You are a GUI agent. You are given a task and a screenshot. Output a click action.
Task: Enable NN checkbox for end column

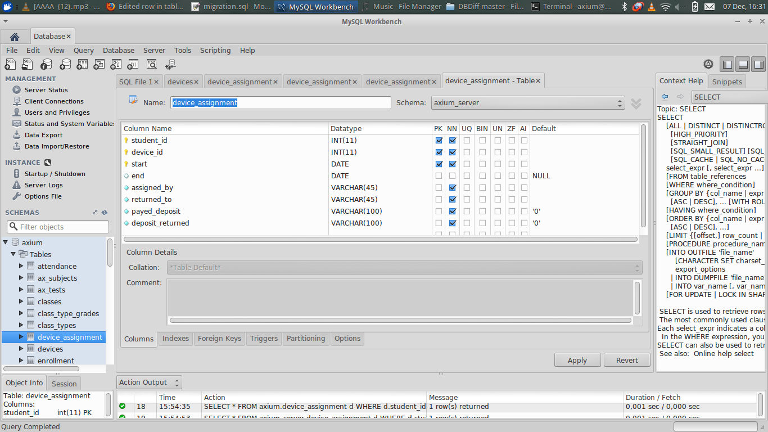[453, 176]
